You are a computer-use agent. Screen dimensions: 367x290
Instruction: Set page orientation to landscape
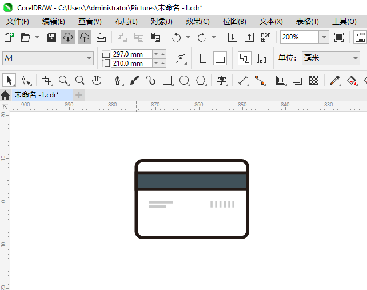pyautogui.click(x=220, y=58)
